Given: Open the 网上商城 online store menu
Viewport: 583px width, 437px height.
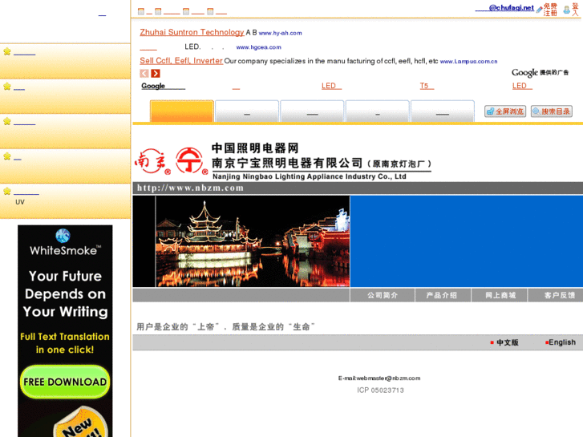Looking at the screenshot, I should (x=500, y=295).
